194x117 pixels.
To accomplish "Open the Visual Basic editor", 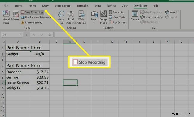I will coord(6,17).
